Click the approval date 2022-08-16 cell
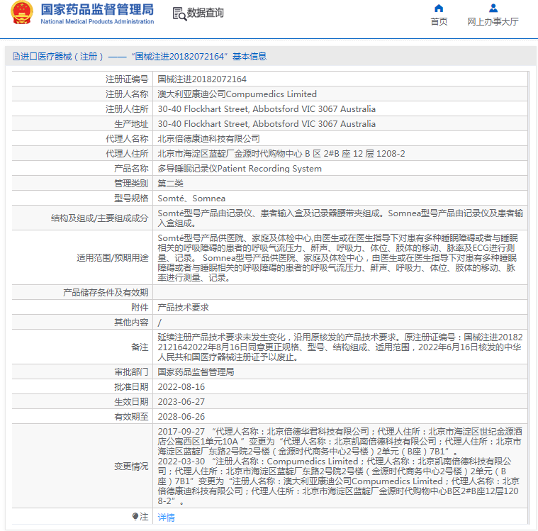Image resolution: width=538 pixels, height=531 pixels. (x=181, y=387)
